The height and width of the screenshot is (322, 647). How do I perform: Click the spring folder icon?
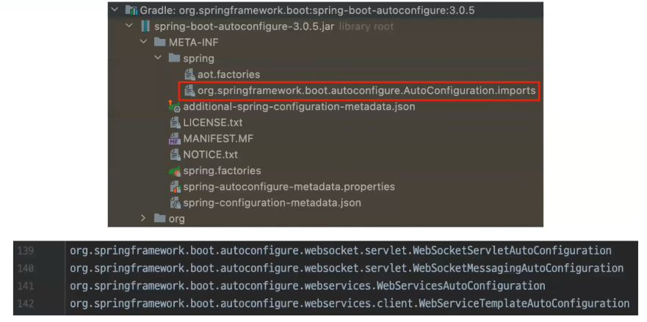(x=174, y=58)
